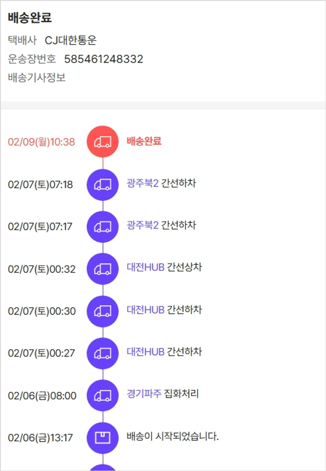Select tracking number 585461248332
The image size is (326, 471).
(x=103, y=59)
